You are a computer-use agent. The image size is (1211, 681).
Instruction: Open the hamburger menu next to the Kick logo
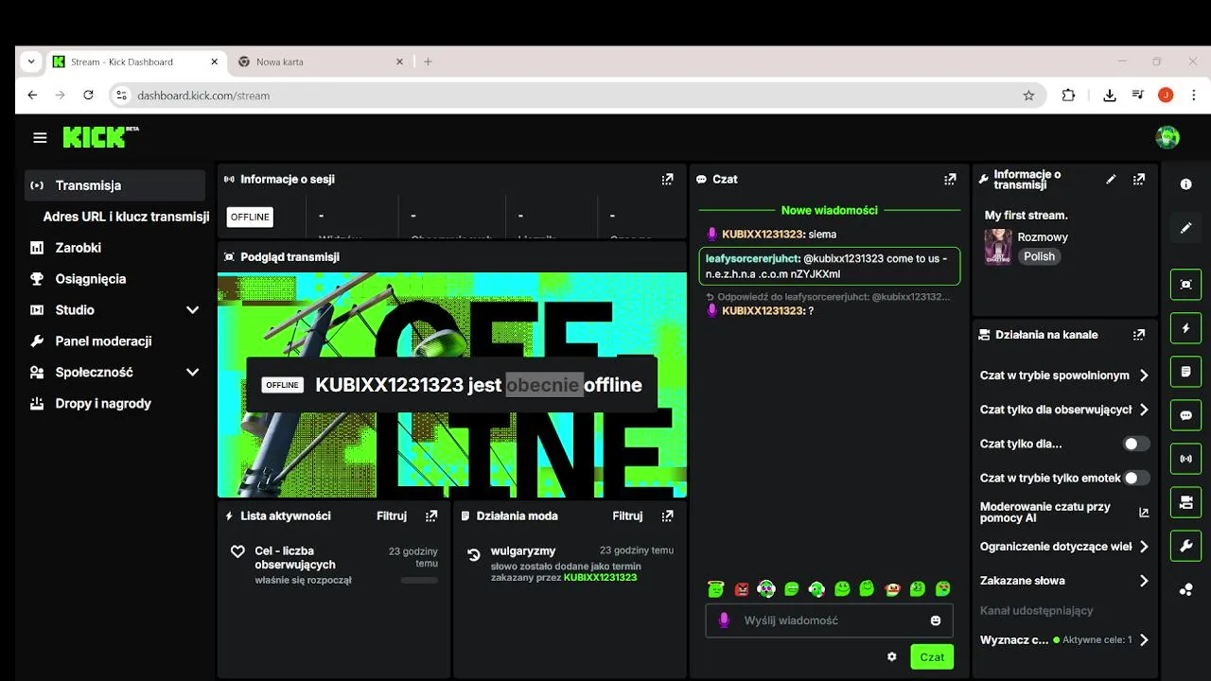click(40, 138)
